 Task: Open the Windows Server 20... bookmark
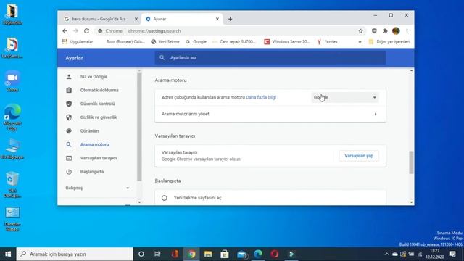(287, 42)
